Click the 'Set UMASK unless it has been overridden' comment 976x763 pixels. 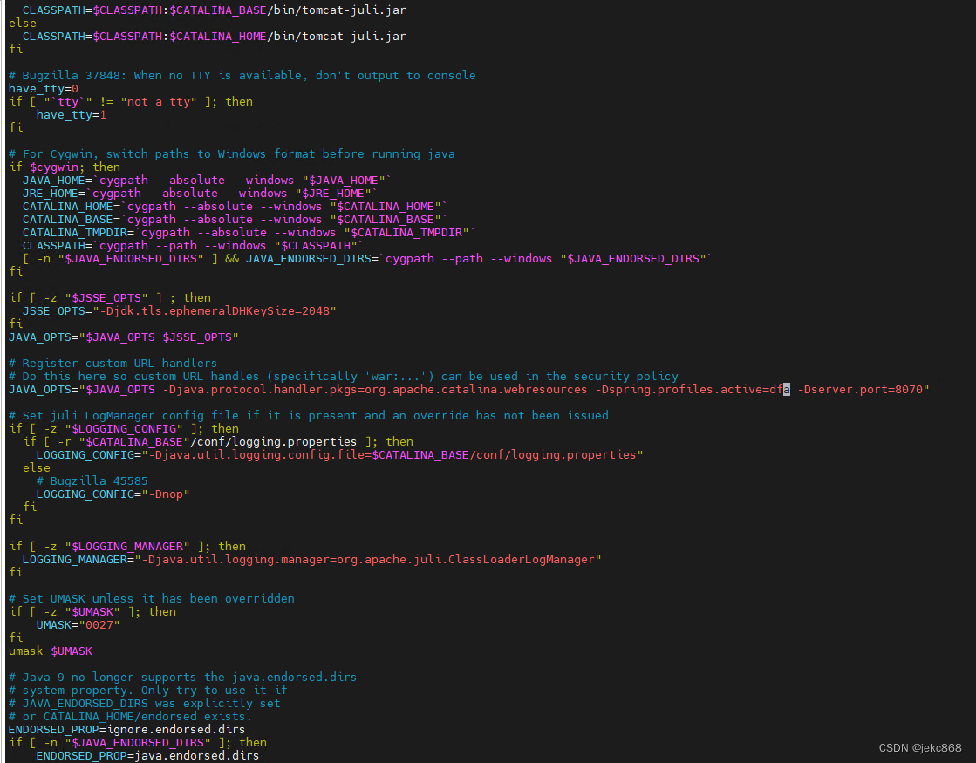click(x=151, y=599)
